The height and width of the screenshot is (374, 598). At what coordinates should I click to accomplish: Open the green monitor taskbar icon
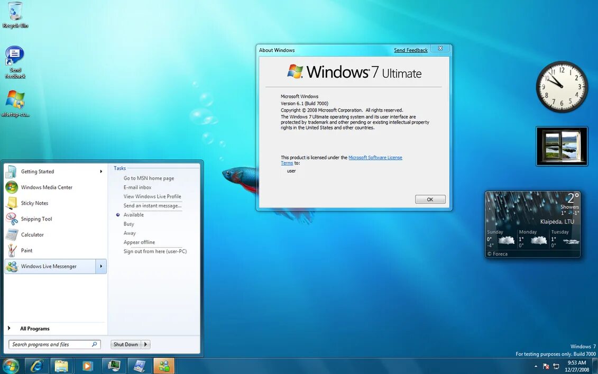coord(114,366)
